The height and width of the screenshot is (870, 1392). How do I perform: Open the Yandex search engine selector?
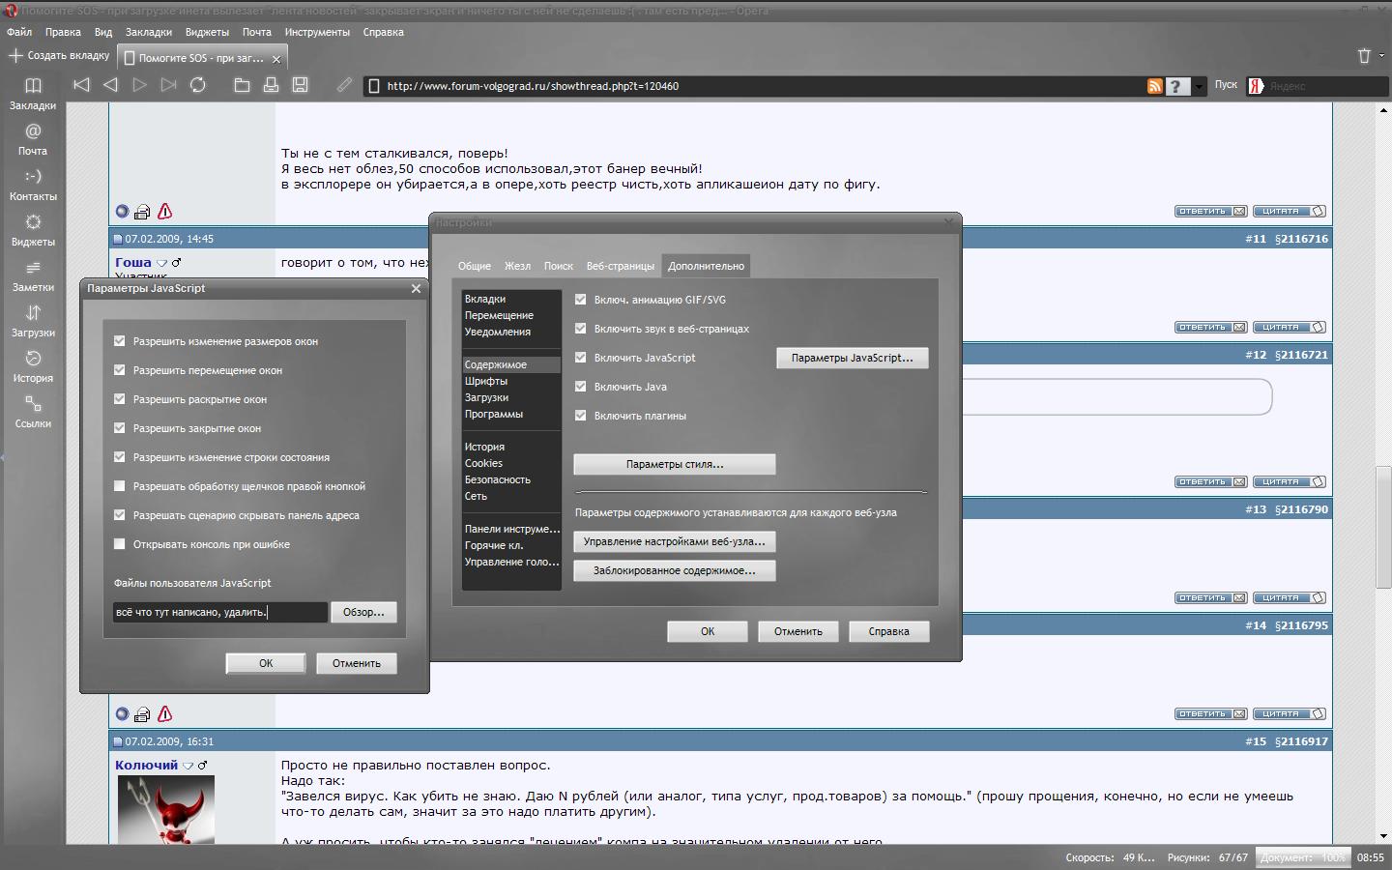click(x=1256, y=86)
